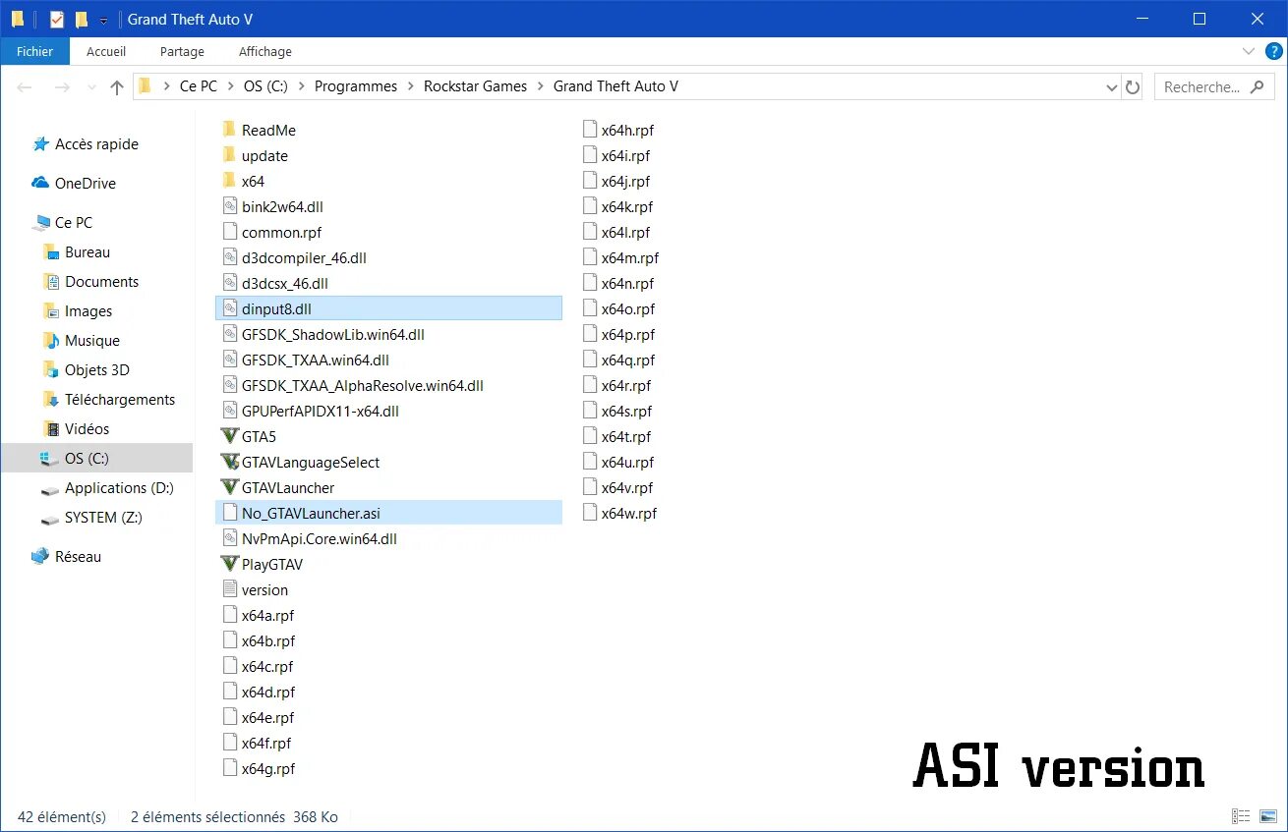1288x832 pixels.
Task: Select the GTAVLauncher executable icon
Action: coord(230,487)
